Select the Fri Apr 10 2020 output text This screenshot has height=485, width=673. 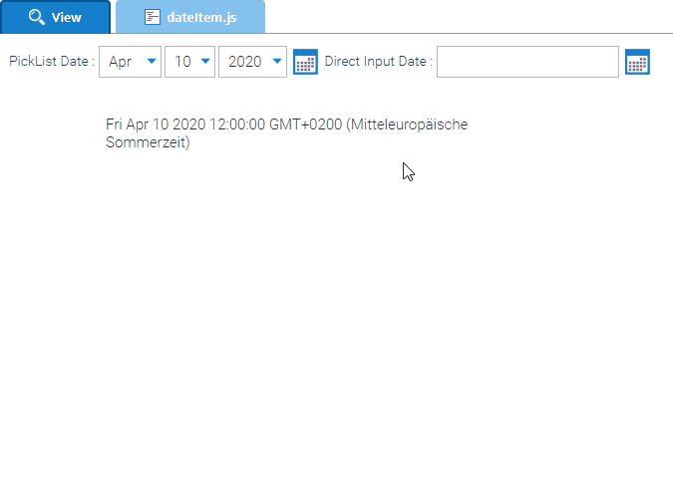pos(287,133)
